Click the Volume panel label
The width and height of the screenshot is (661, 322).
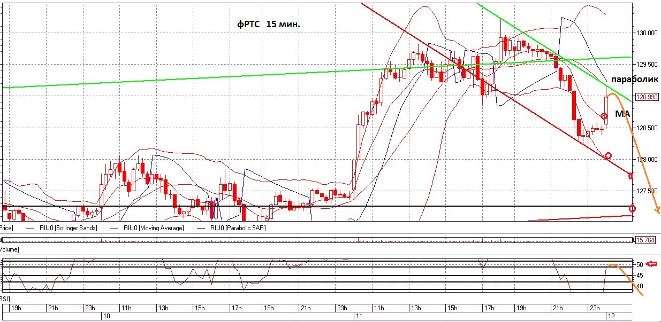[x=9, y=249]
